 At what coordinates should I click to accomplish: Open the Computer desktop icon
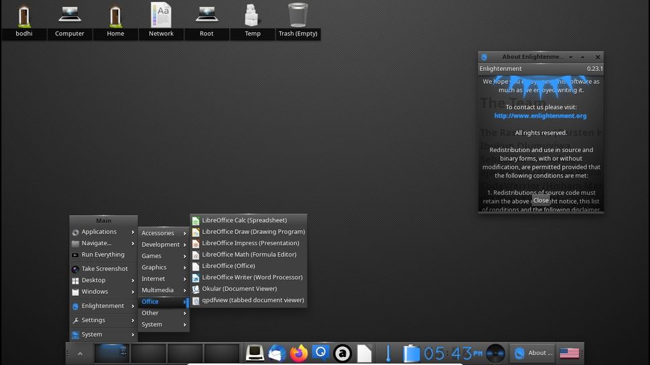coord(70,21)
